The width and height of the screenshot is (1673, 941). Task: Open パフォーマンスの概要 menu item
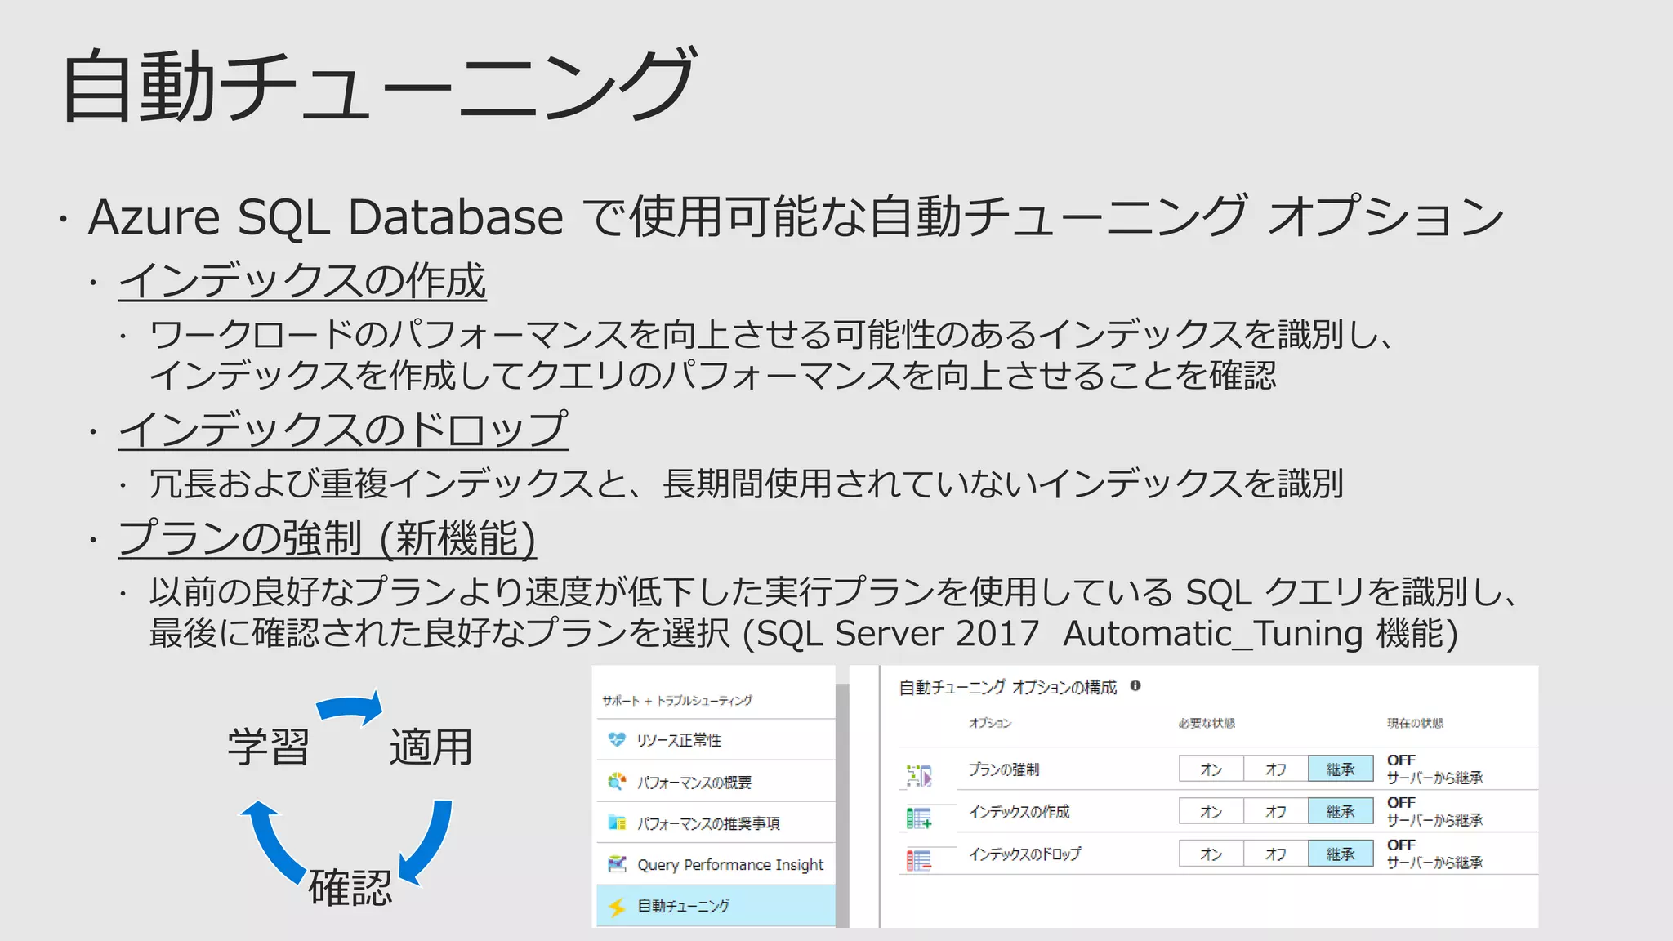716,782
